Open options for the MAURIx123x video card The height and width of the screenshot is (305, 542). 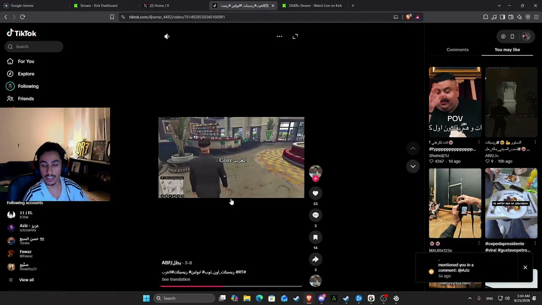(x=479, y=244)
